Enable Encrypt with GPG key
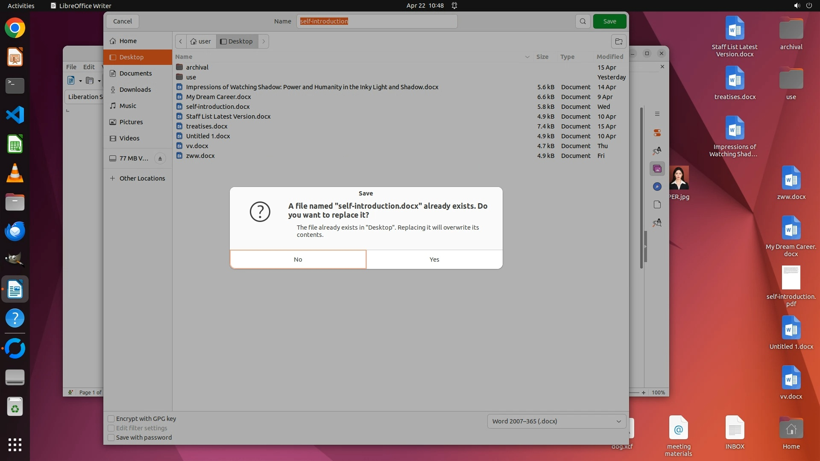Screen dimensions: 820x461 pos(111,419)
